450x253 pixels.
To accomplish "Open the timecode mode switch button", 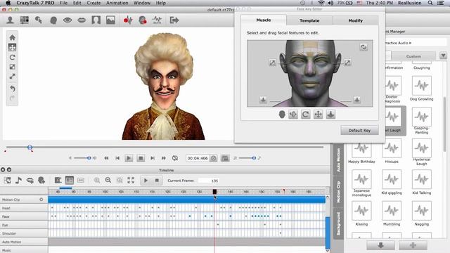I will tap(214, 158).
